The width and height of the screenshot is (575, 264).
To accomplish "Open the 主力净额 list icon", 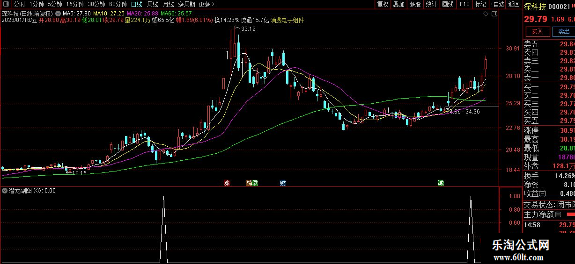I will pos(558,214).
